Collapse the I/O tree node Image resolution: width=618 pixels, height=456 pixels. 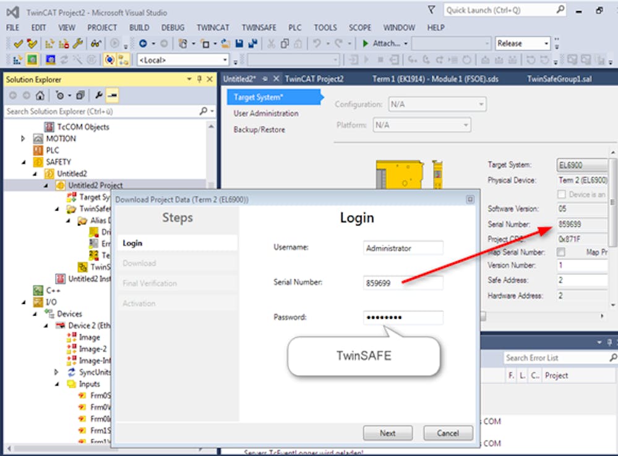(x=24, y=302)
